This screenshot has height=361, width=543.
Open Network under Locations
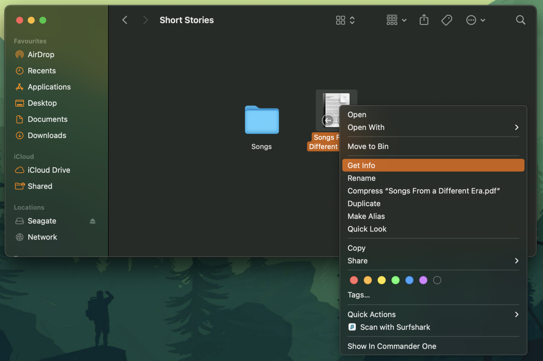pyautogui.click(x=42, y=237)
